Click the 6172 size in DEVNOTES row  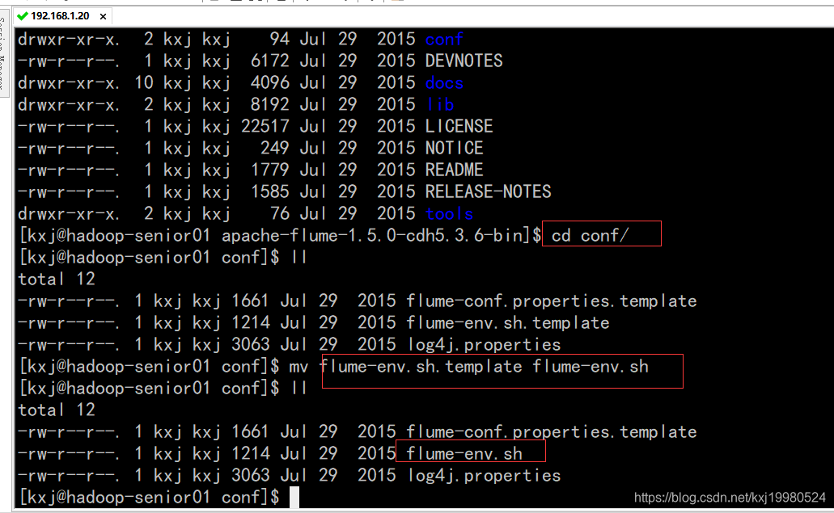270,61
